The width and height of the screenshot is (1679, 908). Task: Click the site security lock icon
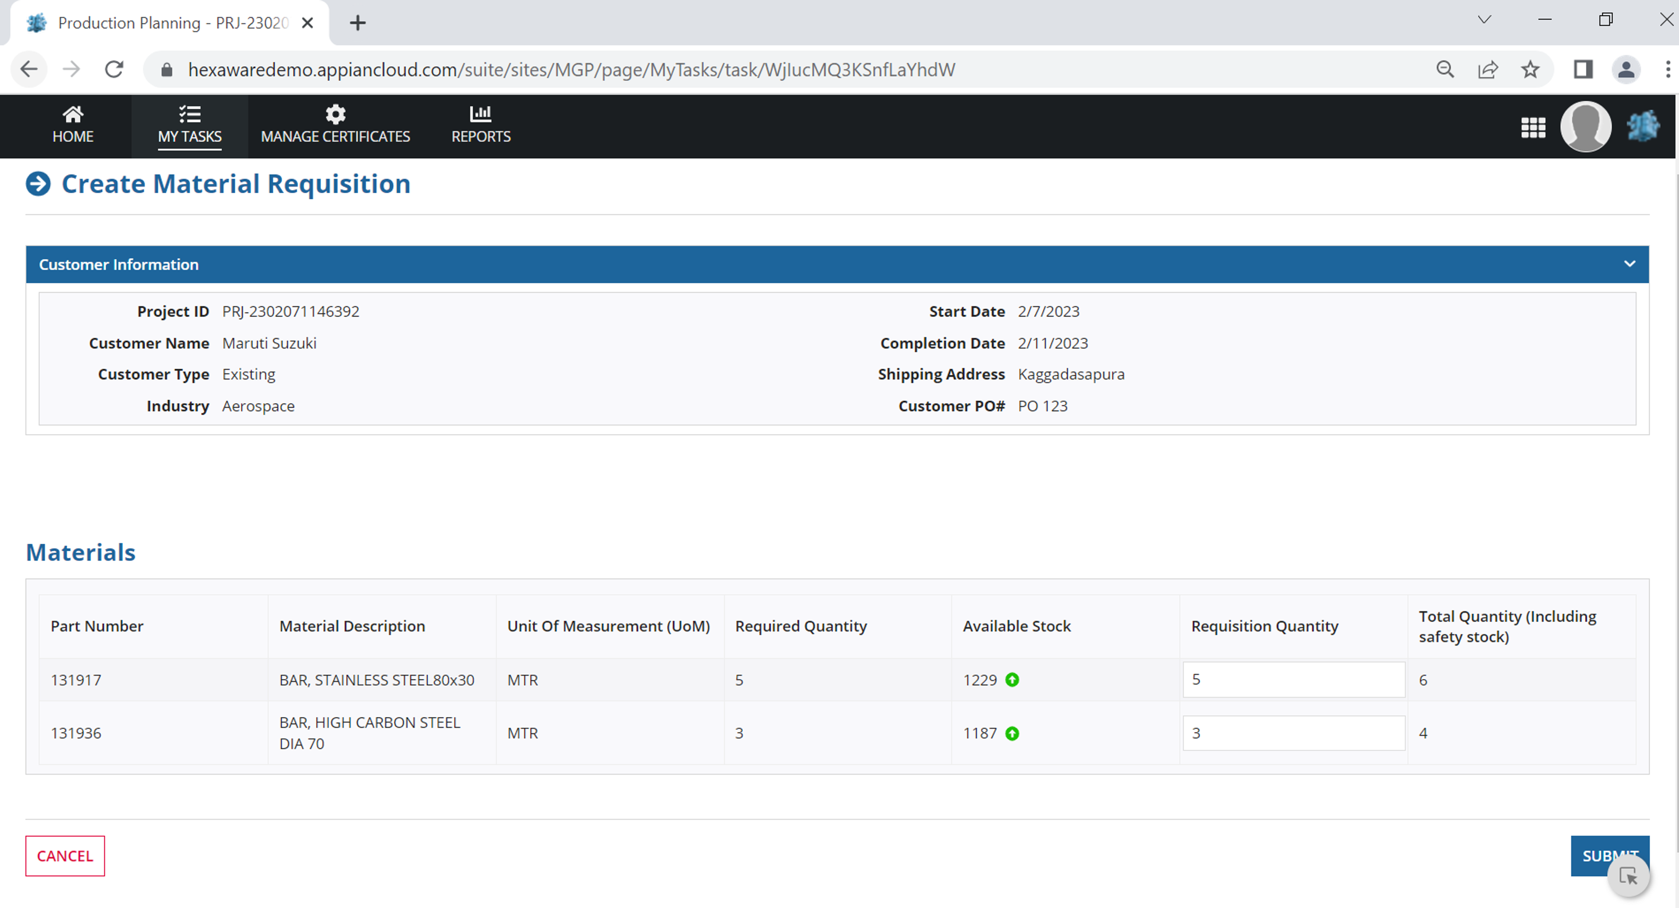click(167, 70)
